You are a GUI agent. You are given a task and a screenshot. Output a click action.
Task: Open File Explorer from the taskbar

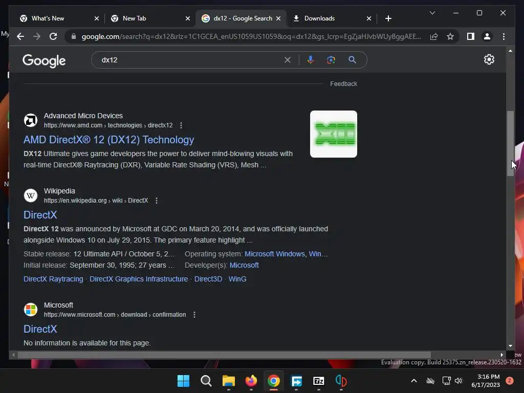pyautogui.click(x=229, y=381)
